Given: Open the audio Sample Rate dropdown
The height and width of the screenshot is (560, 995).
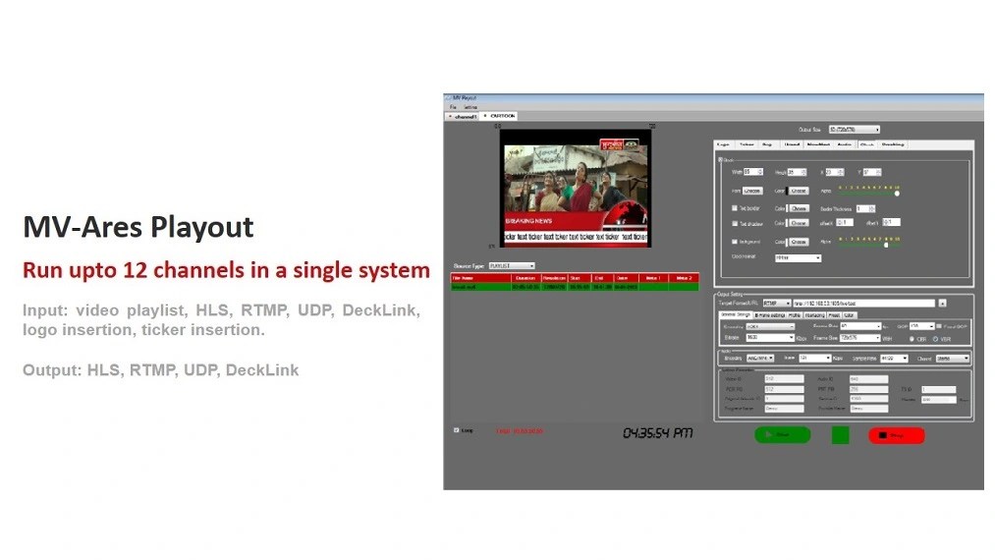Looking at the screenshot, I should pos(894,358).
